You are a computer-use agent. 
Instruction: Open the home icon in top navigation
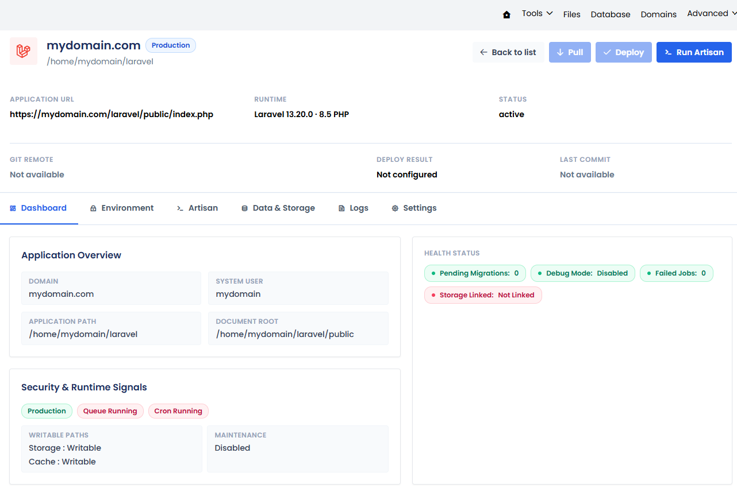[506, 15]
